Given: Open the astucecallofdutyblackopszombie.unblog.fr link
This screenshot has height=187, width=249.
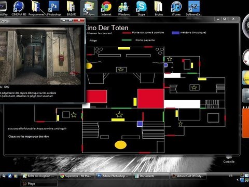Looking at the screenshot, I should pos(37,129).
